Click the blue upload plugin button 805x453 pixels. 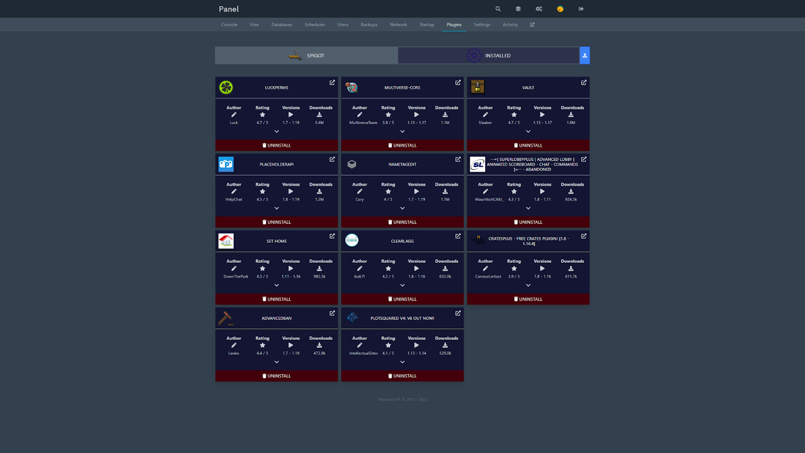[585, 55]
